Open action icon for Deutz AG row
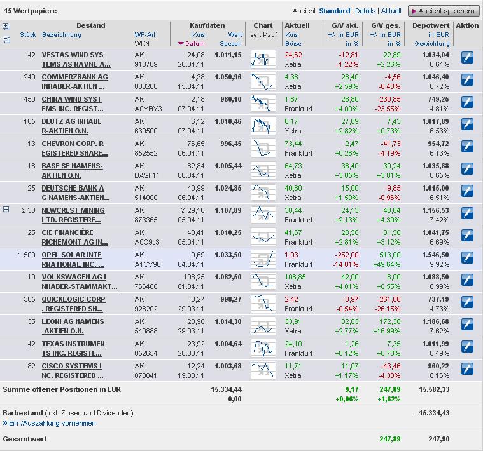The width and height of the screenshot is (483, 451). coord(467,125)
